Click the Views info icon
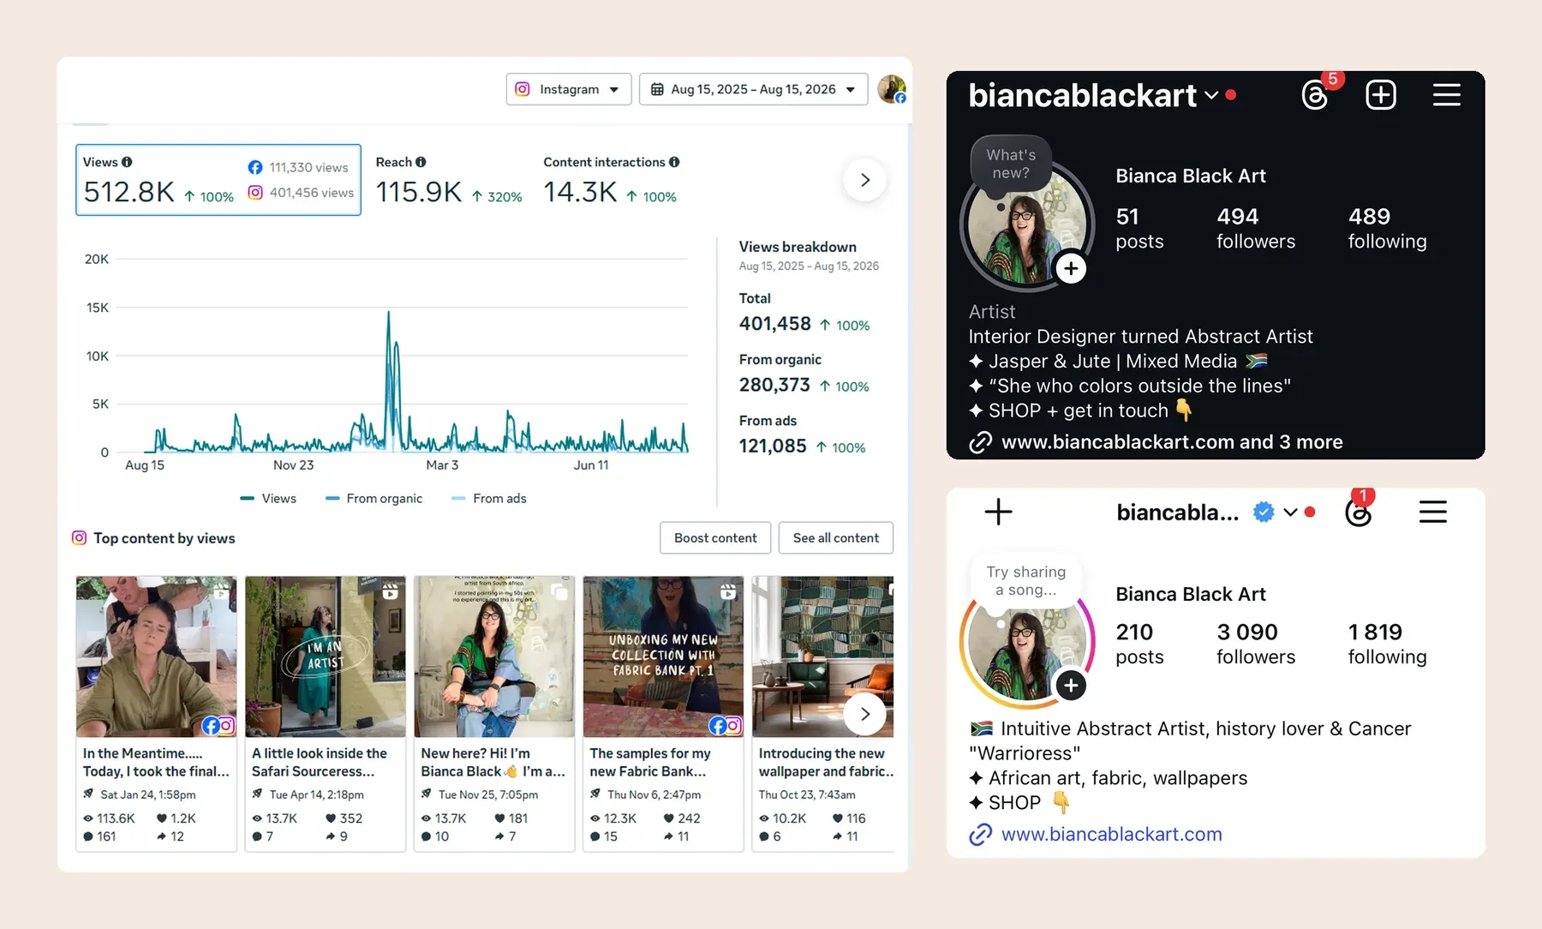 click(x=127, y=162)
